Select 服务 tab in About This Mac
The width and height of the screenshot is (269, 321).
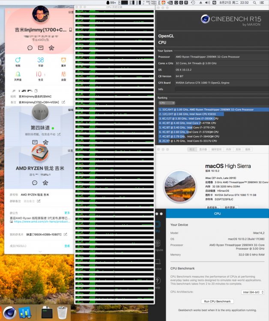point(248,149)
